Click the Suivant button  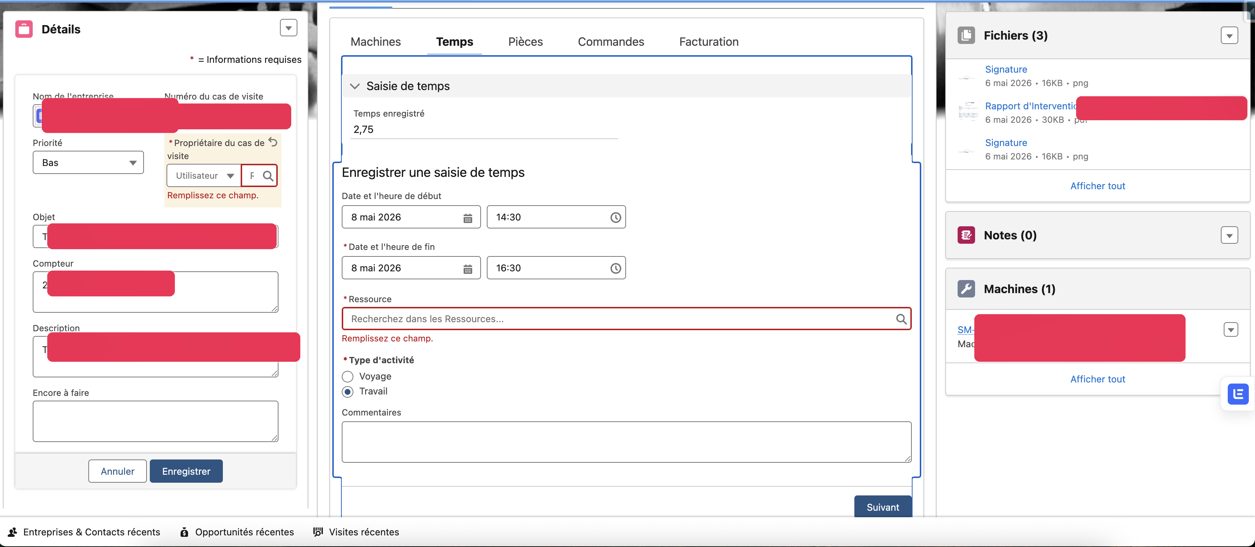coord(883,507)
